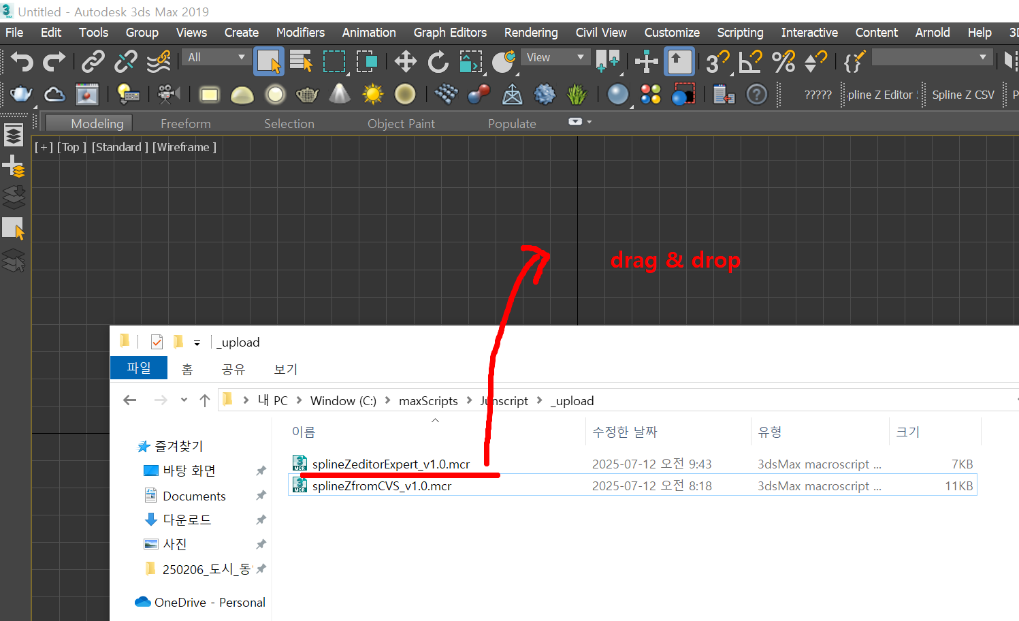Go up one folder with Explorer up arrow
The width and height of the screenshot is (1019, 621).
point(204,400)
